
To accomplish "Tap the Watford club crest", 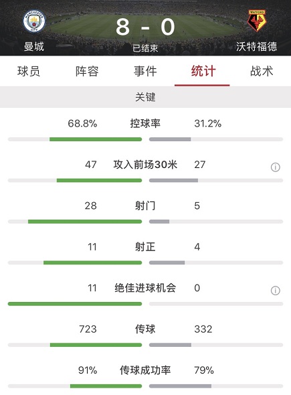I will [x=256, y=21].
